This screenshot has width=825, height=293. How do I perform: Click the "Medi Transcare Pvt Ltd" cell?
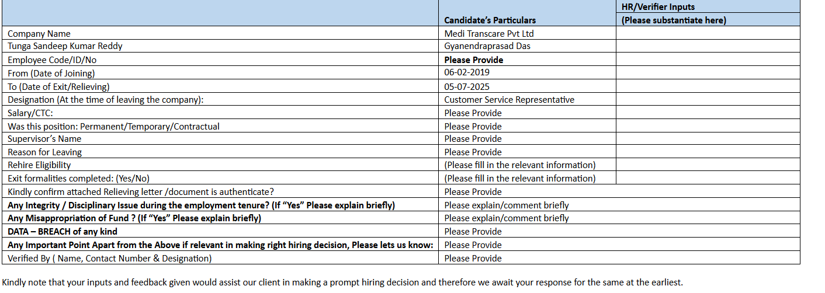[x=489, y=34]
